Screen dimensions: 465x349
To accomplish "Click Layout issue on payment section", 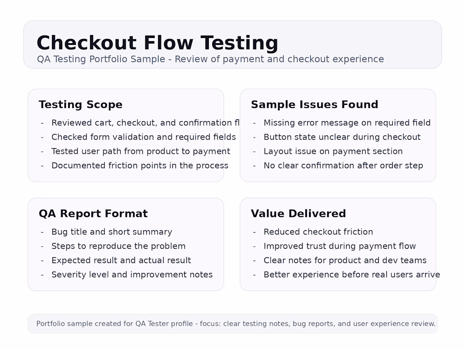I will (x=333, y=151).
